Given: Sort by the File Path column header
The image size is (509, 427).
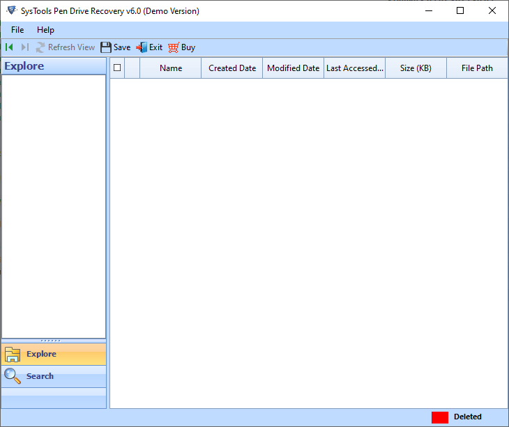Looking at the screenshot, I should [477, 68].
